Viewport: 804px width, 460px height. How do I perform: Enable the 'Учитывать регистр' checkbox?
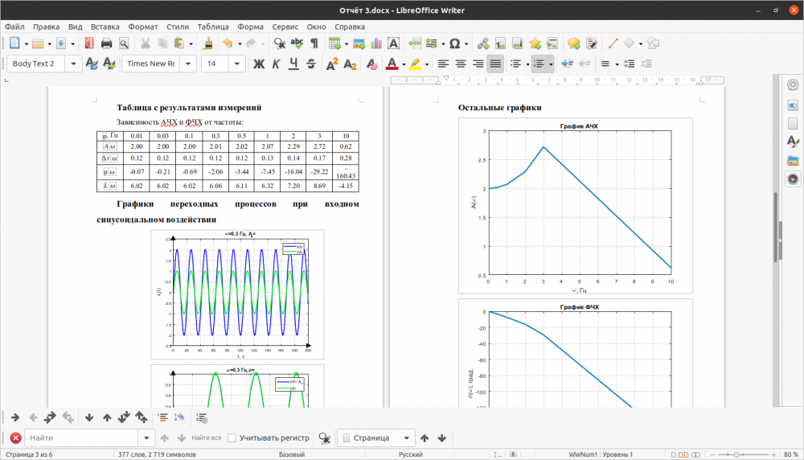pos(232,438)
